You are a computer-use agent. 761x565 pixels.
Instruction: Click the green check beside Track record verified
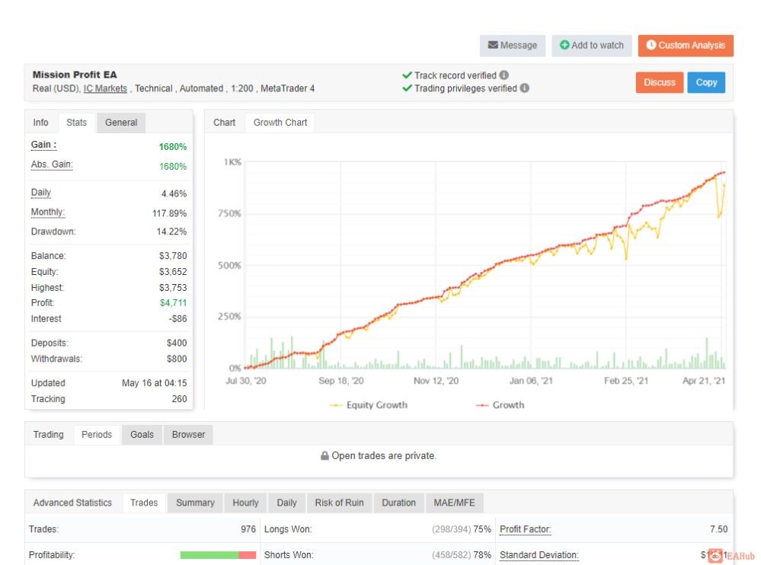click(407, 75)
